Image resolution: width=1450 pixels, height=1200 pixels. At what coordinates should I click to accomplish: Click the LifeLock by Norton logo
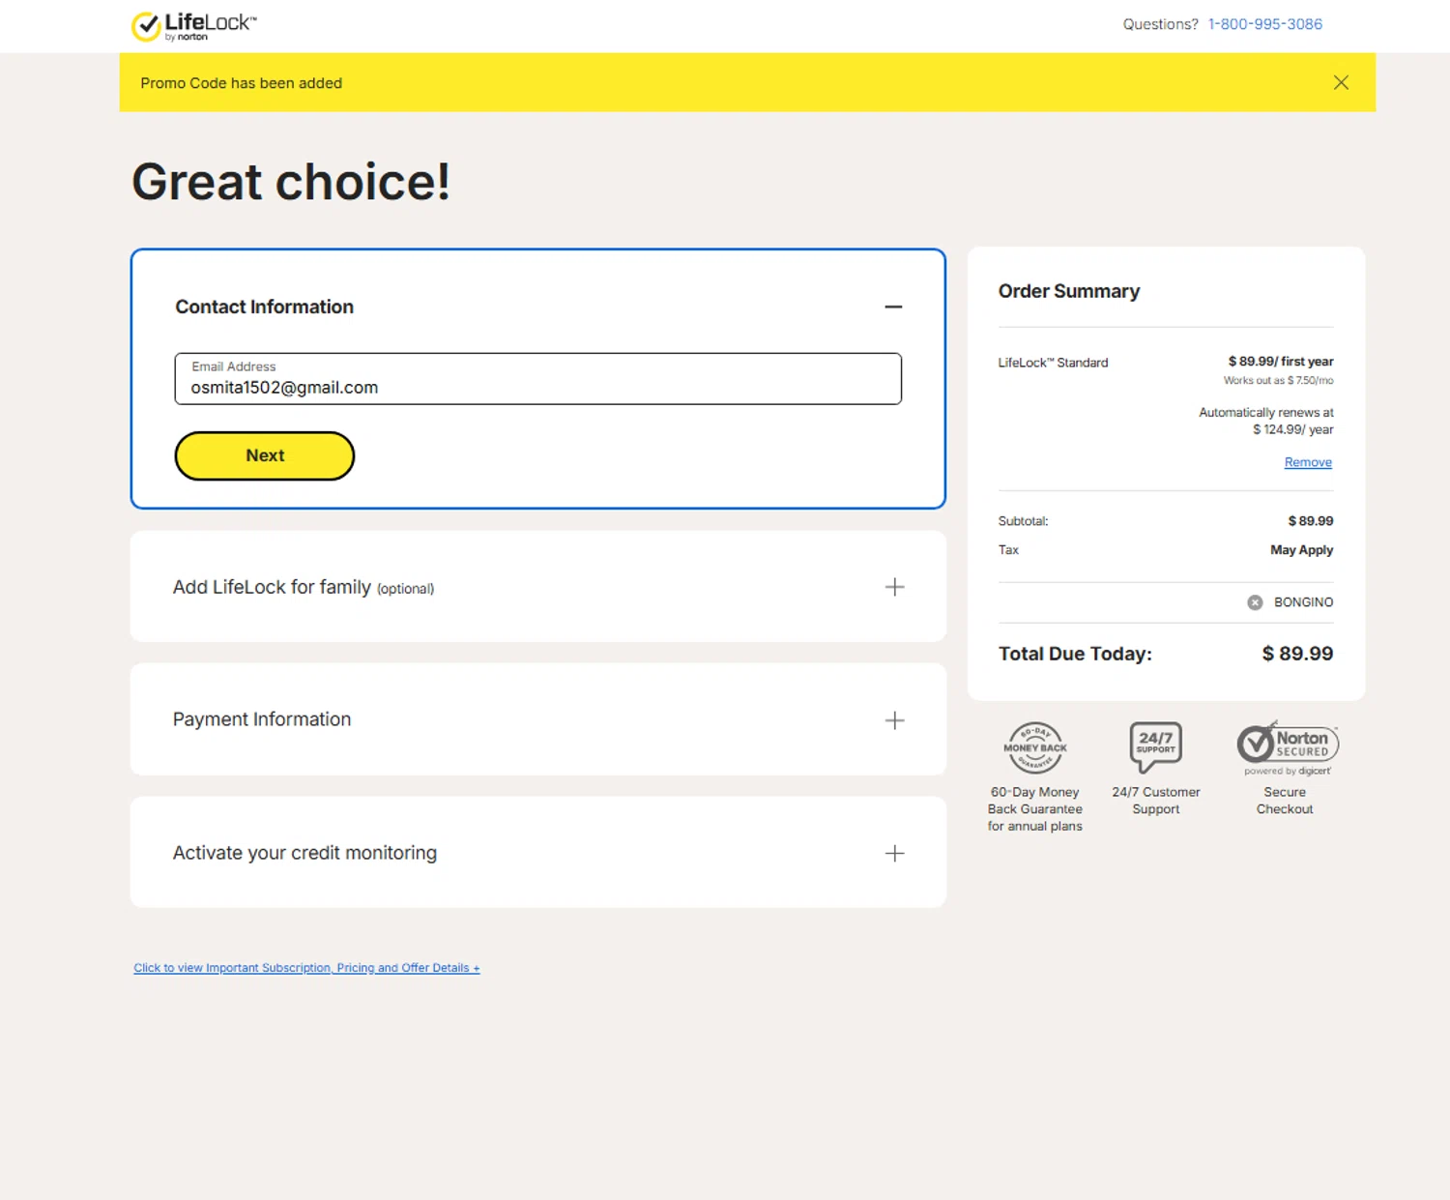point(193,26)
